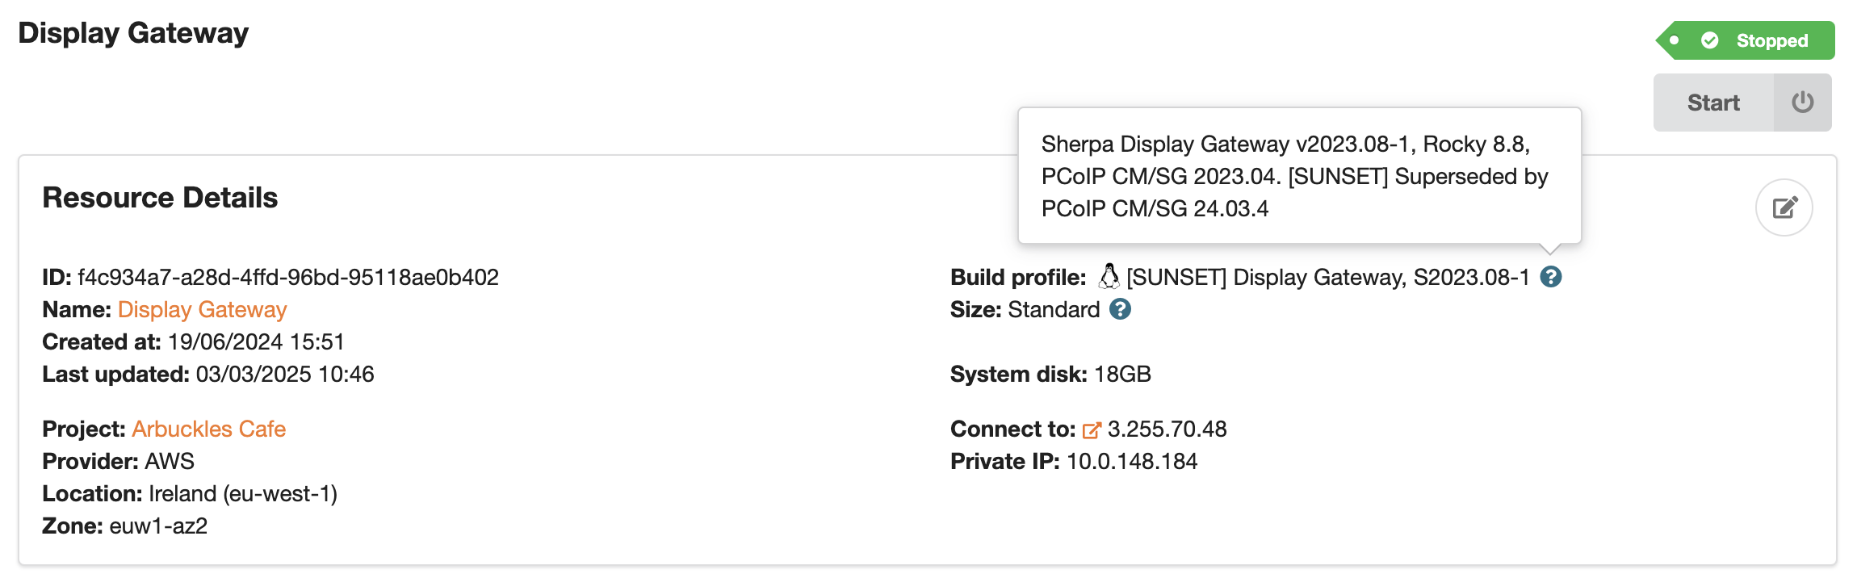Click the edit pencil icon on Resource Details

coord(1784,207)
